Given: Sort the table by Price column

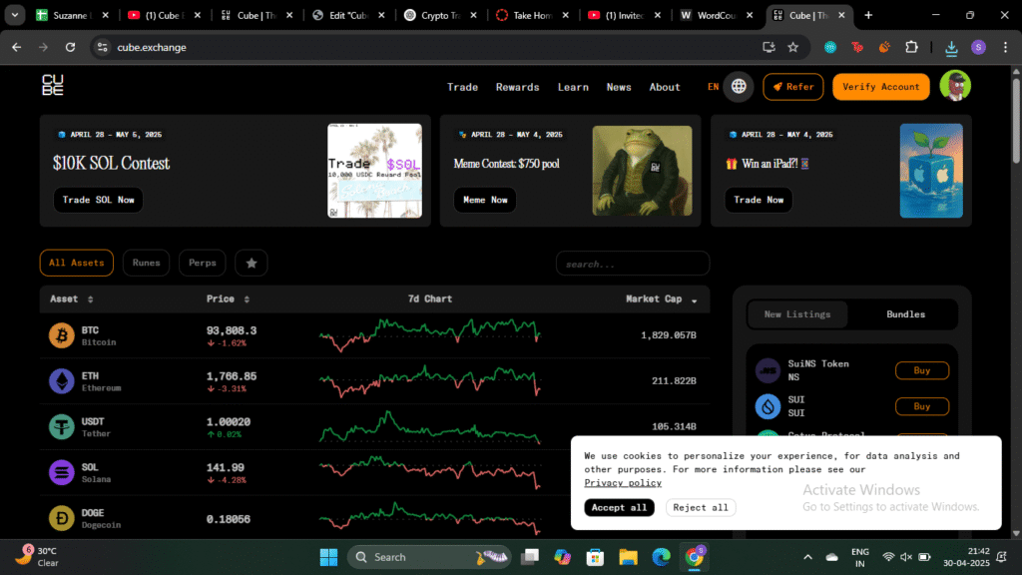Looking at the screenshot, I should tap(229, 298).
